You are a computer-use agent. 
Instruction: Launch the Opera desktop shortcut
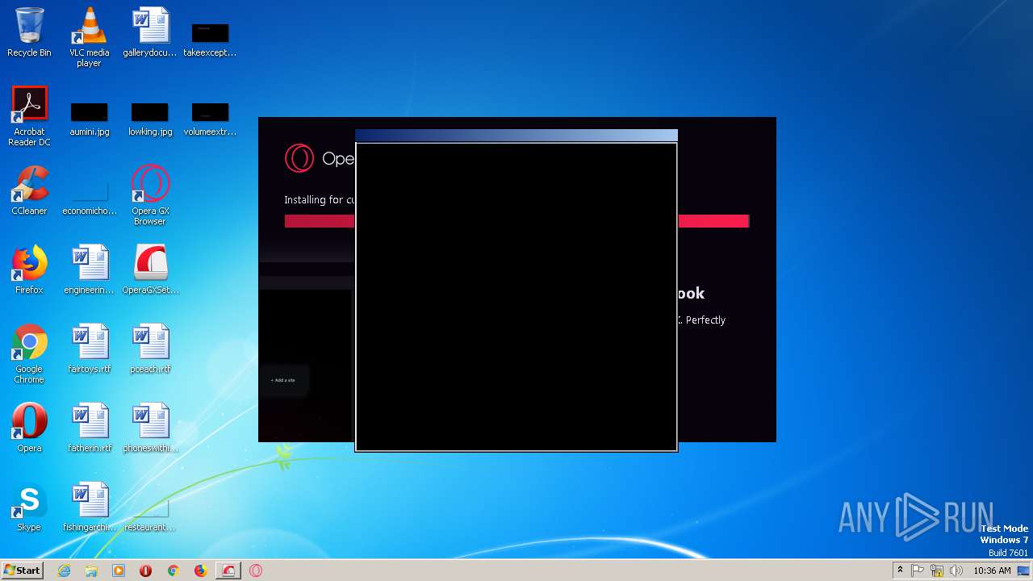tap(29, 428)
